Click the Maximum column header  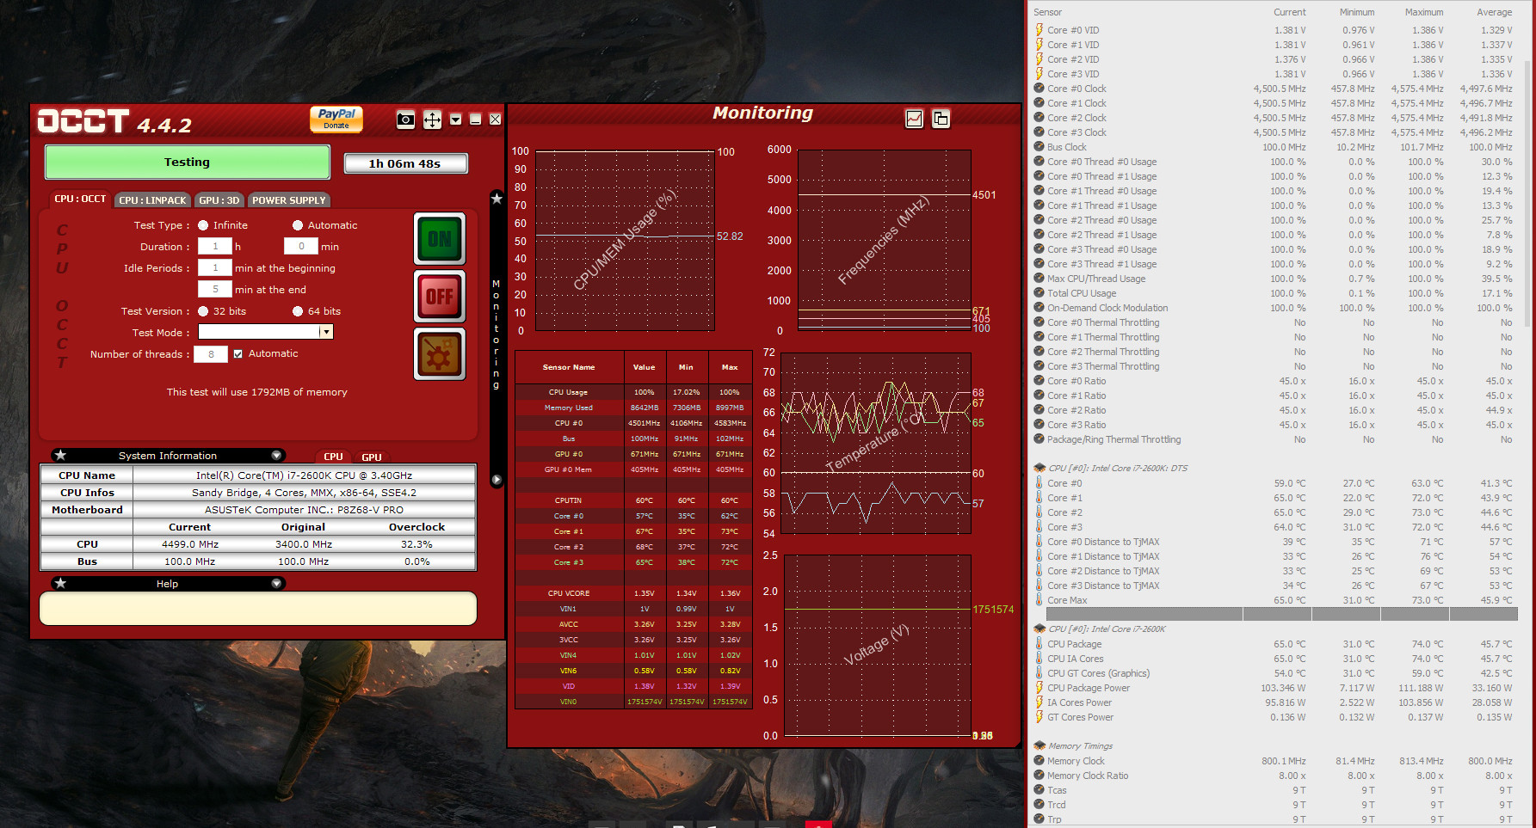(x=1424, y=12)
